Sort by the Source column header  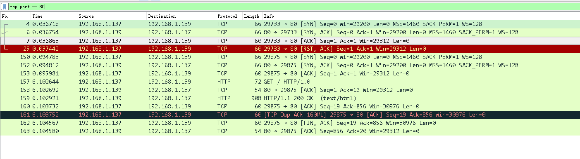point(112,16)
